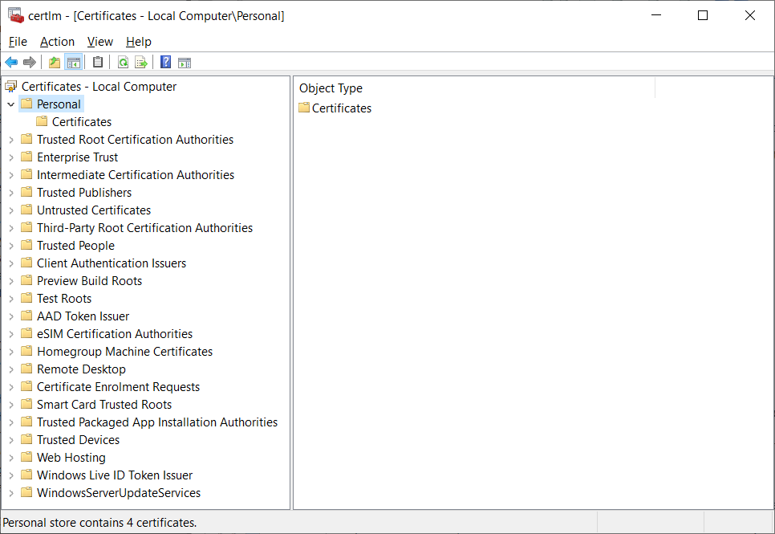
Task: Select Certificates folder in right pane
Action: tap(341, 108)
